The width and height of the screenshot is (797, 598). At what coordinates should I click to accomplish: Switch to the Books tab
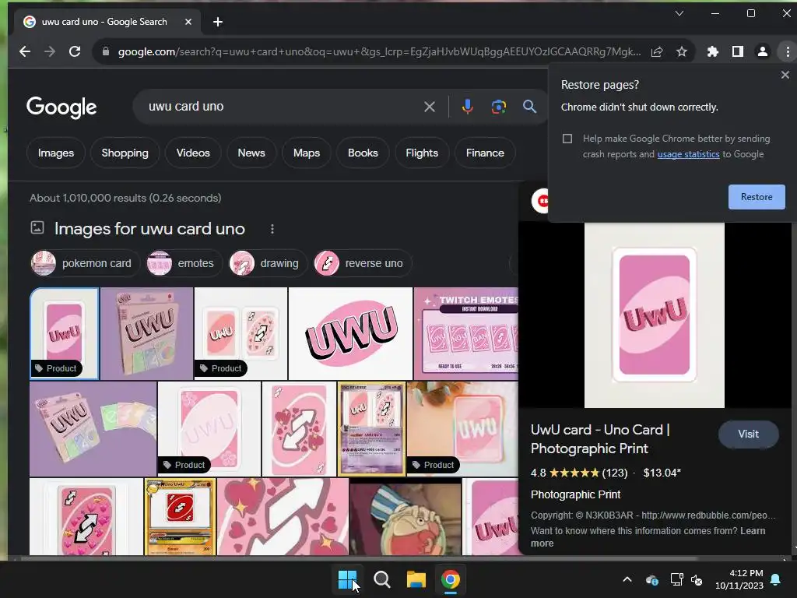363,153
